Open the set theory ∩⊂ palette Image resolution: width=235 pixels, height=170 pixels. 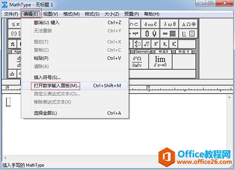134,24
